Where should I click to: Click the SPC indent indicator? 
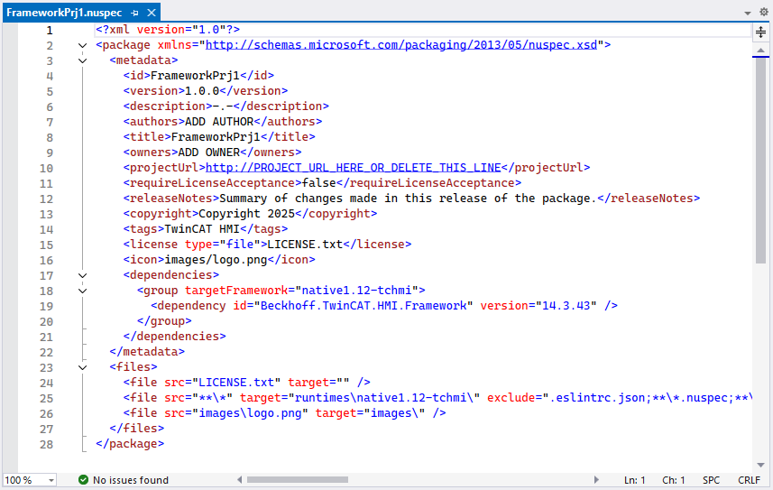coord(711,480)
